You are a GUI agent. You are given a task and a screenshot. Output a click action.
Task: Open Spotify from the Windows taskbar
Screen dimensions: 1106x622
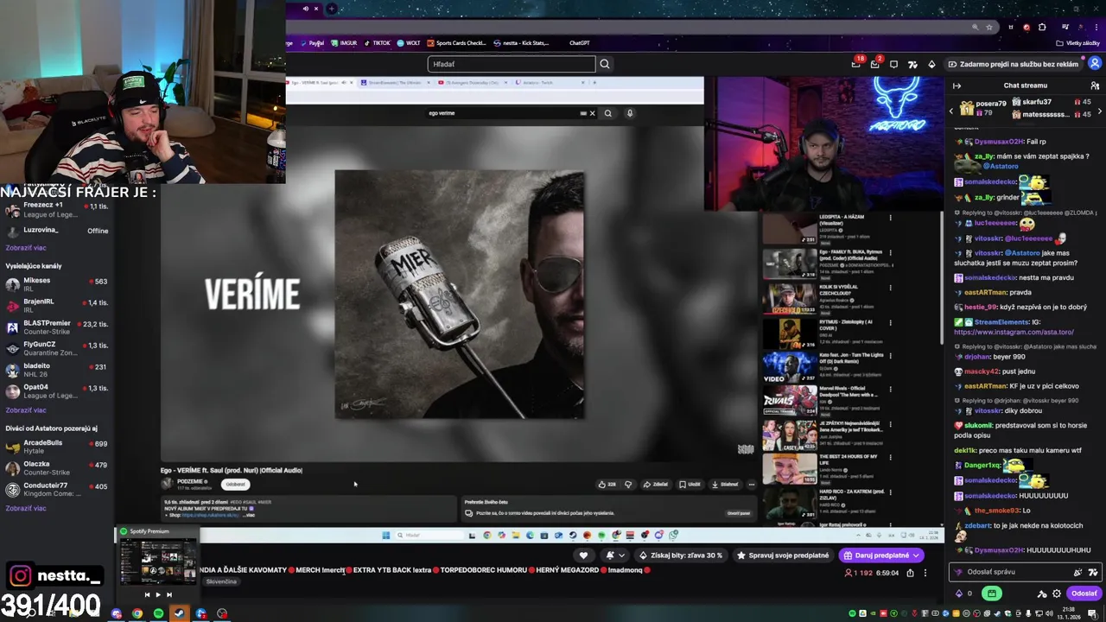(x=158, y=613)
